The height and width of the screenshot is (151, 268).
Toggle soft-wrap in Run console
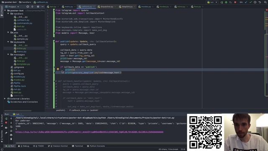pyautogui.click(x=11, y=127)
